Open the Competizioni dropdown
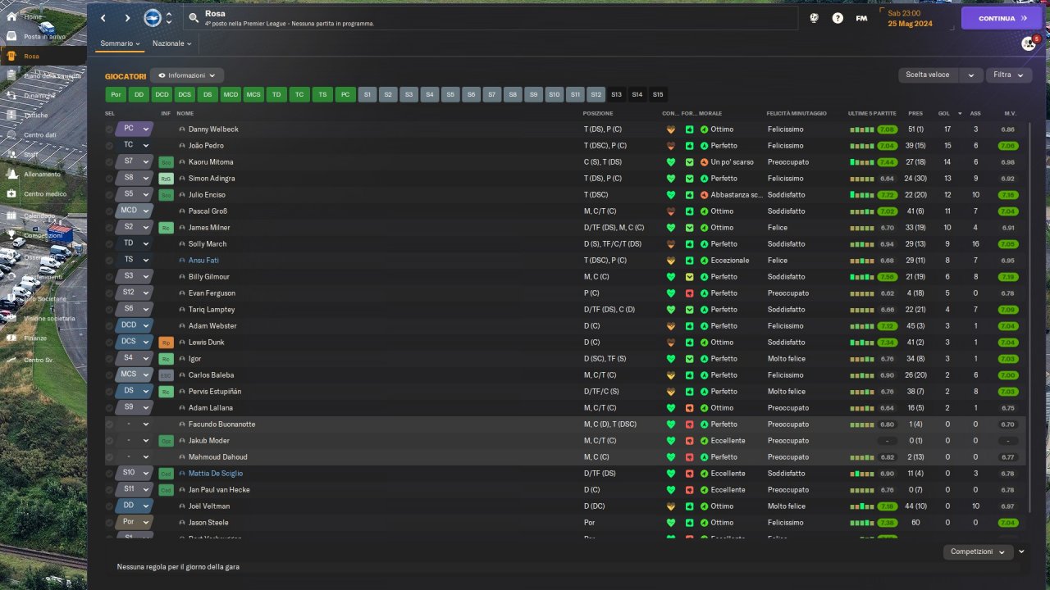The height and width of the screenshot is (590, 1050). [978, 552]
